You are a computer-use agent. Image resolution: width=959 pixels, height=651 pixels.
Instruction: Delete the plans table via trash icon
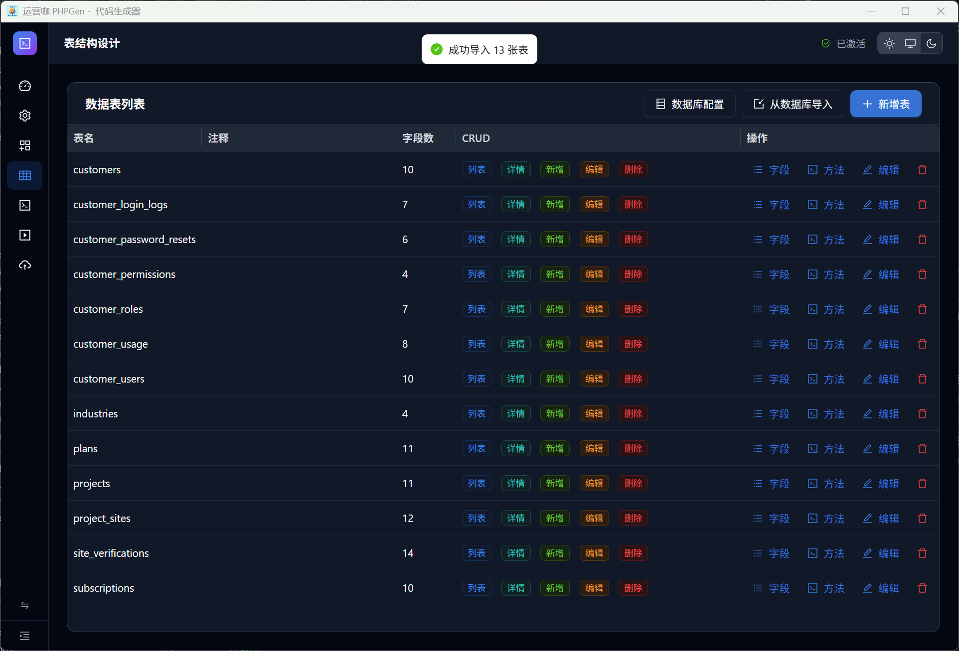pyautogui.click(x=922, y=449)
